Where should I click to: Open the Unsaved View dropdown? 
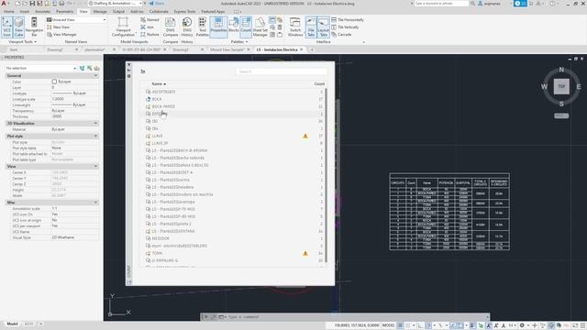pyautogui.click(x=76, y=20)
